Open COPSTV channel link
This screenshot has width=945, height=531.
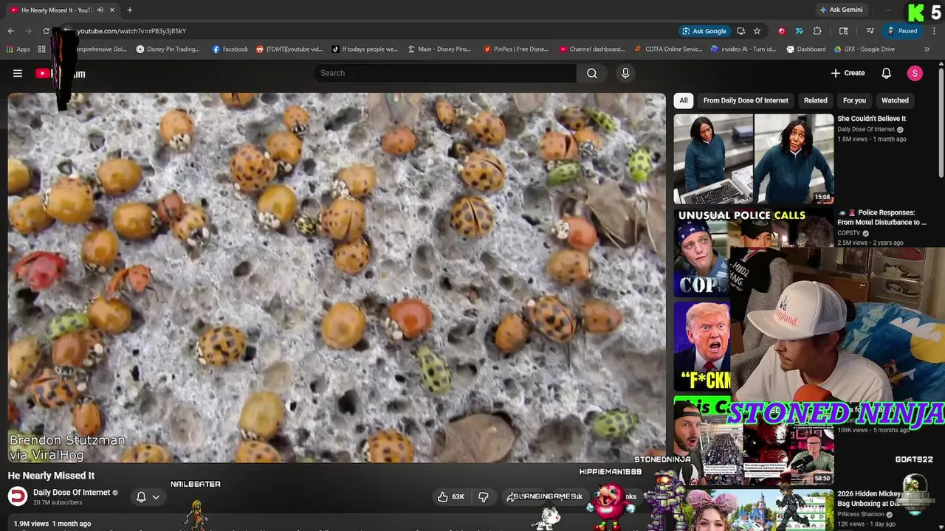(849, 233)
